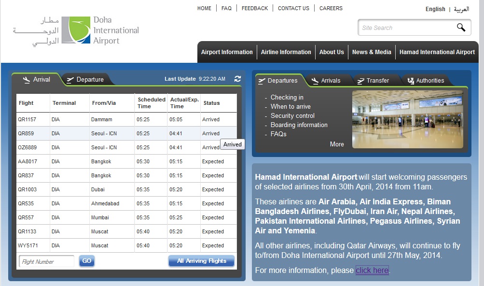Open the CONTACT US link
Screen dimensions: 484x286
(293, 8)
